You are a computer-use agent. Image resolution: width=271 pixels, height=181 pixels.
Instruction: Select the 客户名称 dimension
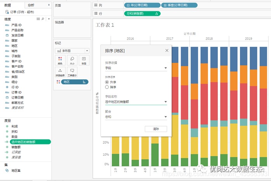pyautogui.click(x=17, y=66)
